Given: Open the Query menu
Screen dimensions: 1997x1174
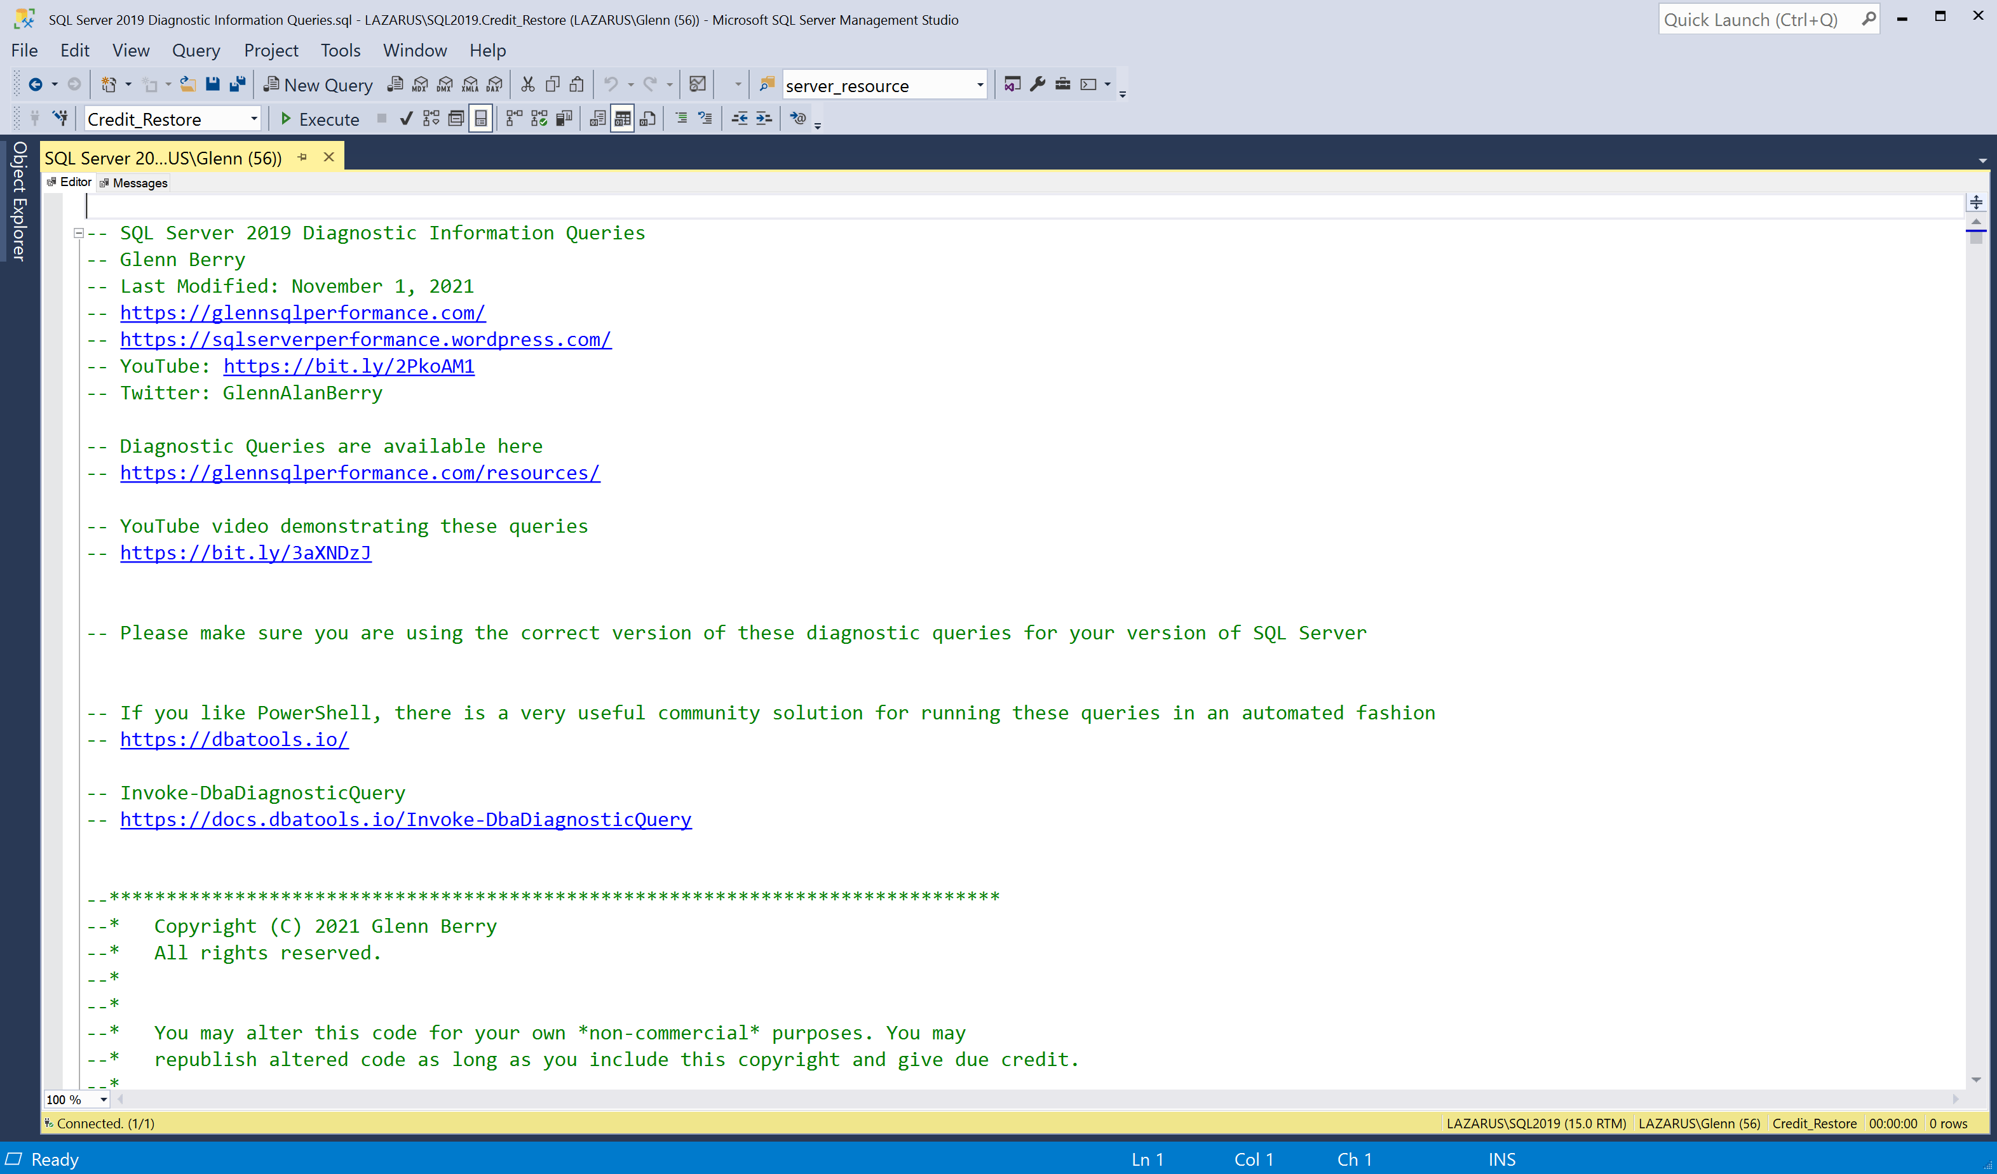Looking at the screenshot, I should coord(196,50).
